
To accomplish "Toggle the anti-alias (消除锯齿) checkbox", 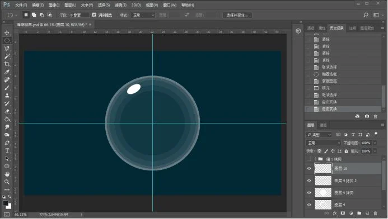I will (x=94, y=15).
